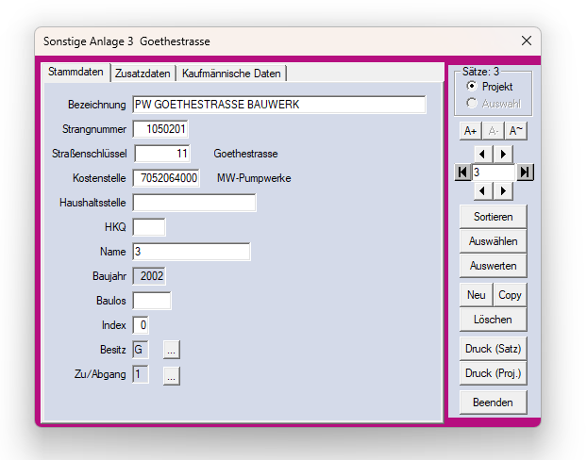This screenshot has width=587, height=460.
Task: Click the A~ font reset button
Action: tap(515, 131)
